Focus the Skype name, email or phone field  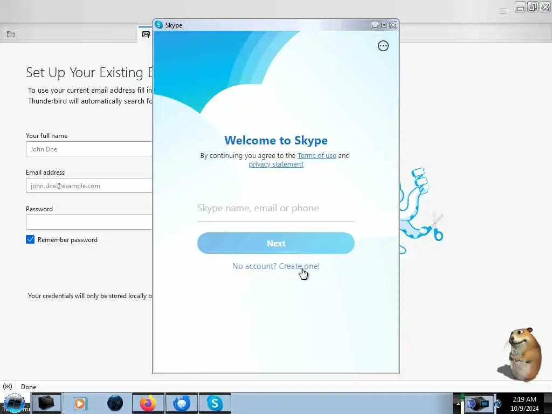275,209
